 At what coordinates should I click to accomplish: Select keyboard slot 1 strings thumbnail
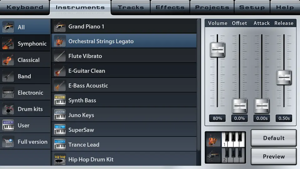click(213, 140)
